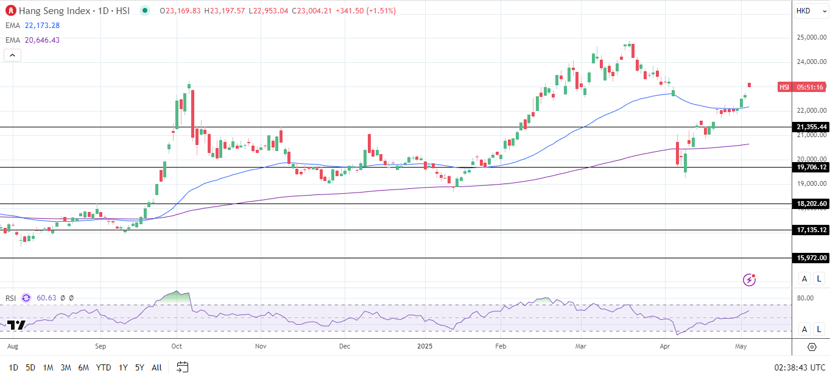Viewport: 830px width, 379px height.
Task: Click the Mar time axis label
Action: (581, 347)
